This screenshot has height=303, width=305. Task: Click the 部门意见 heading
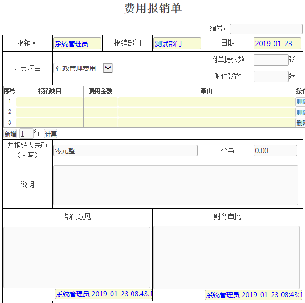coord(77,216)
